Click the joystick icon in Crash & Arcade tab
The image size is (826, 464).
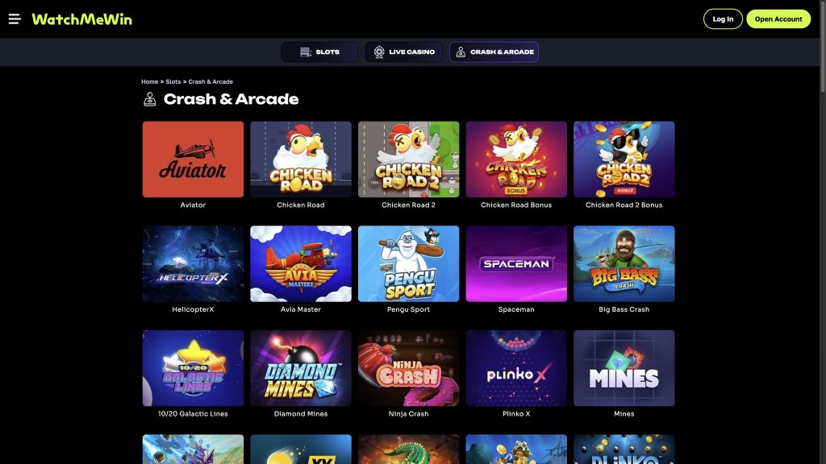click(x=461, y=52)
